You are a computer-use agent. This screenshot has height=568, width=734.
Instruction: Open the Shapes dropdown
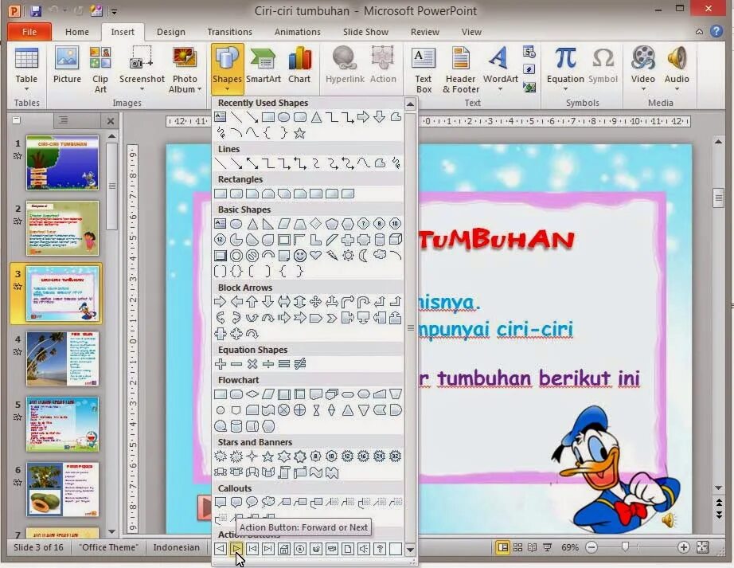[x=227, y=70]
